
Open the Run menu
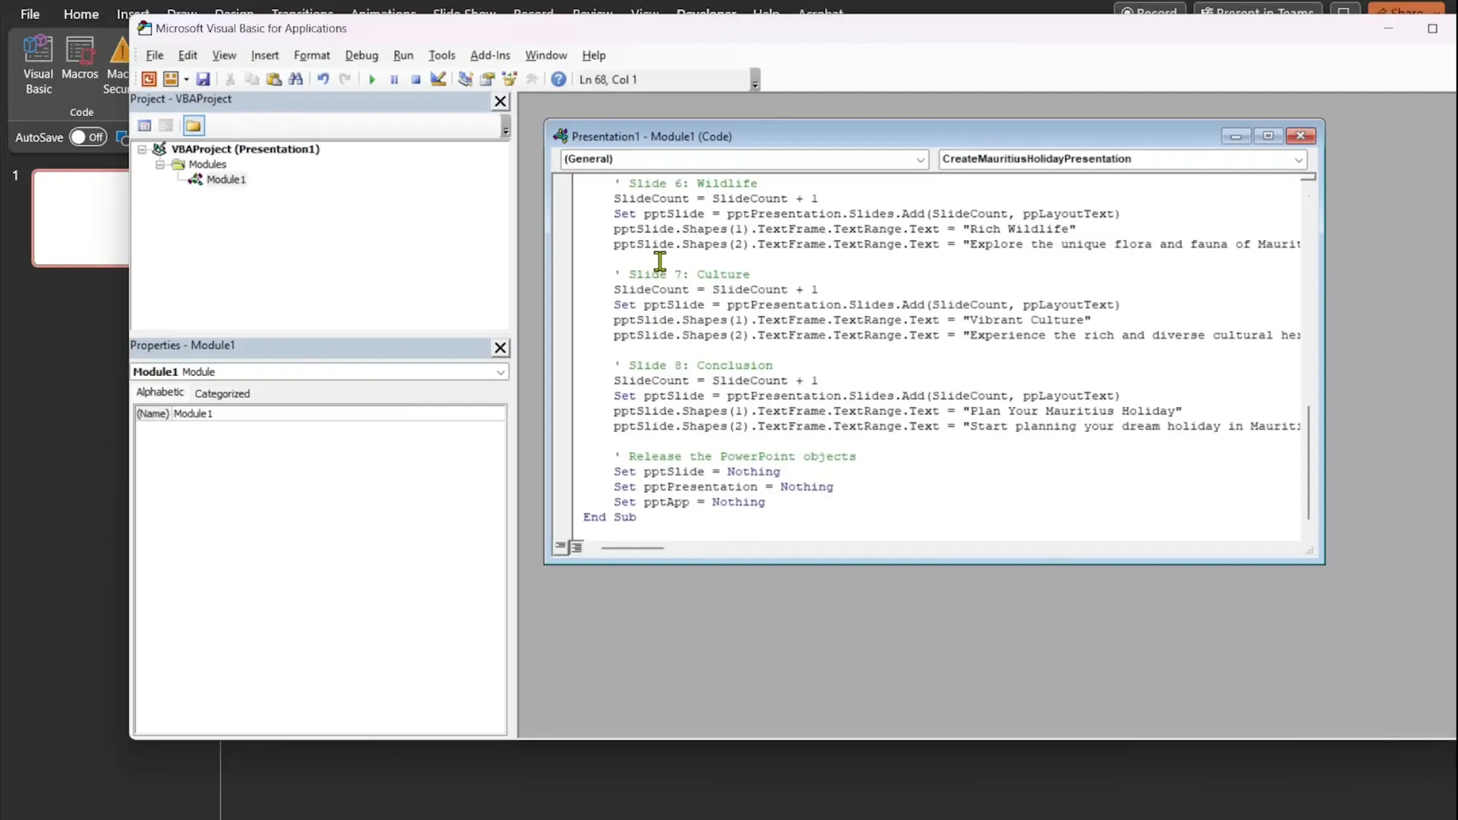[x=403, y=55]
